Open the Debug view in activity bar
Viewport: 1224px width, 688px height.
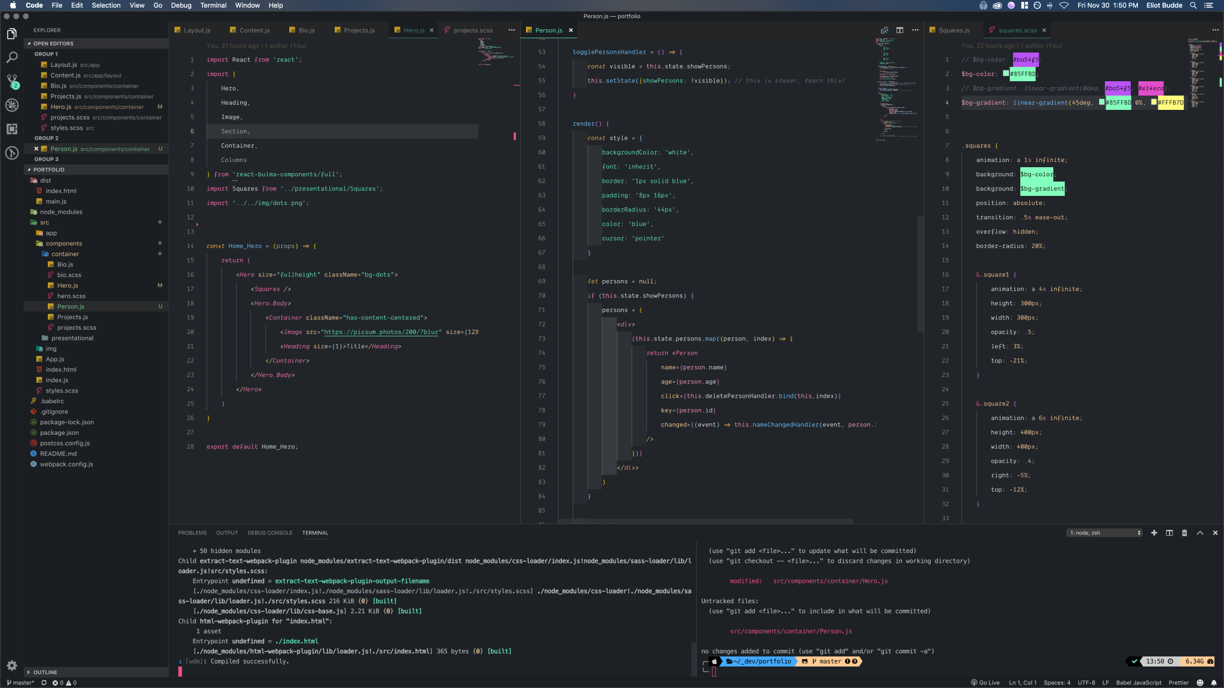tap(11, 105)
